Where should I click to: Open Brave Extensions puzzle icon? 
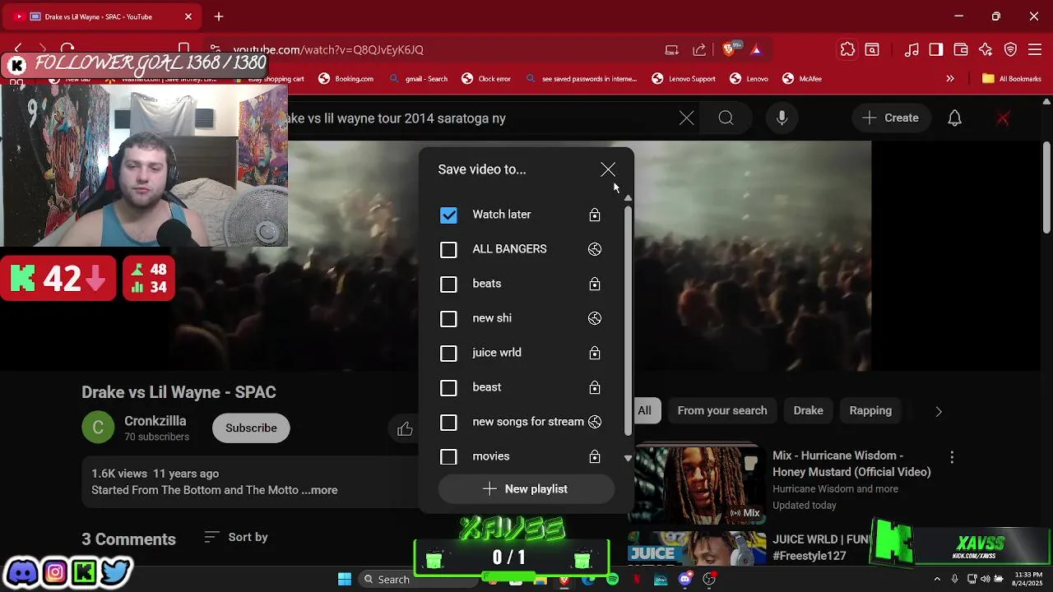coord(847,49)
